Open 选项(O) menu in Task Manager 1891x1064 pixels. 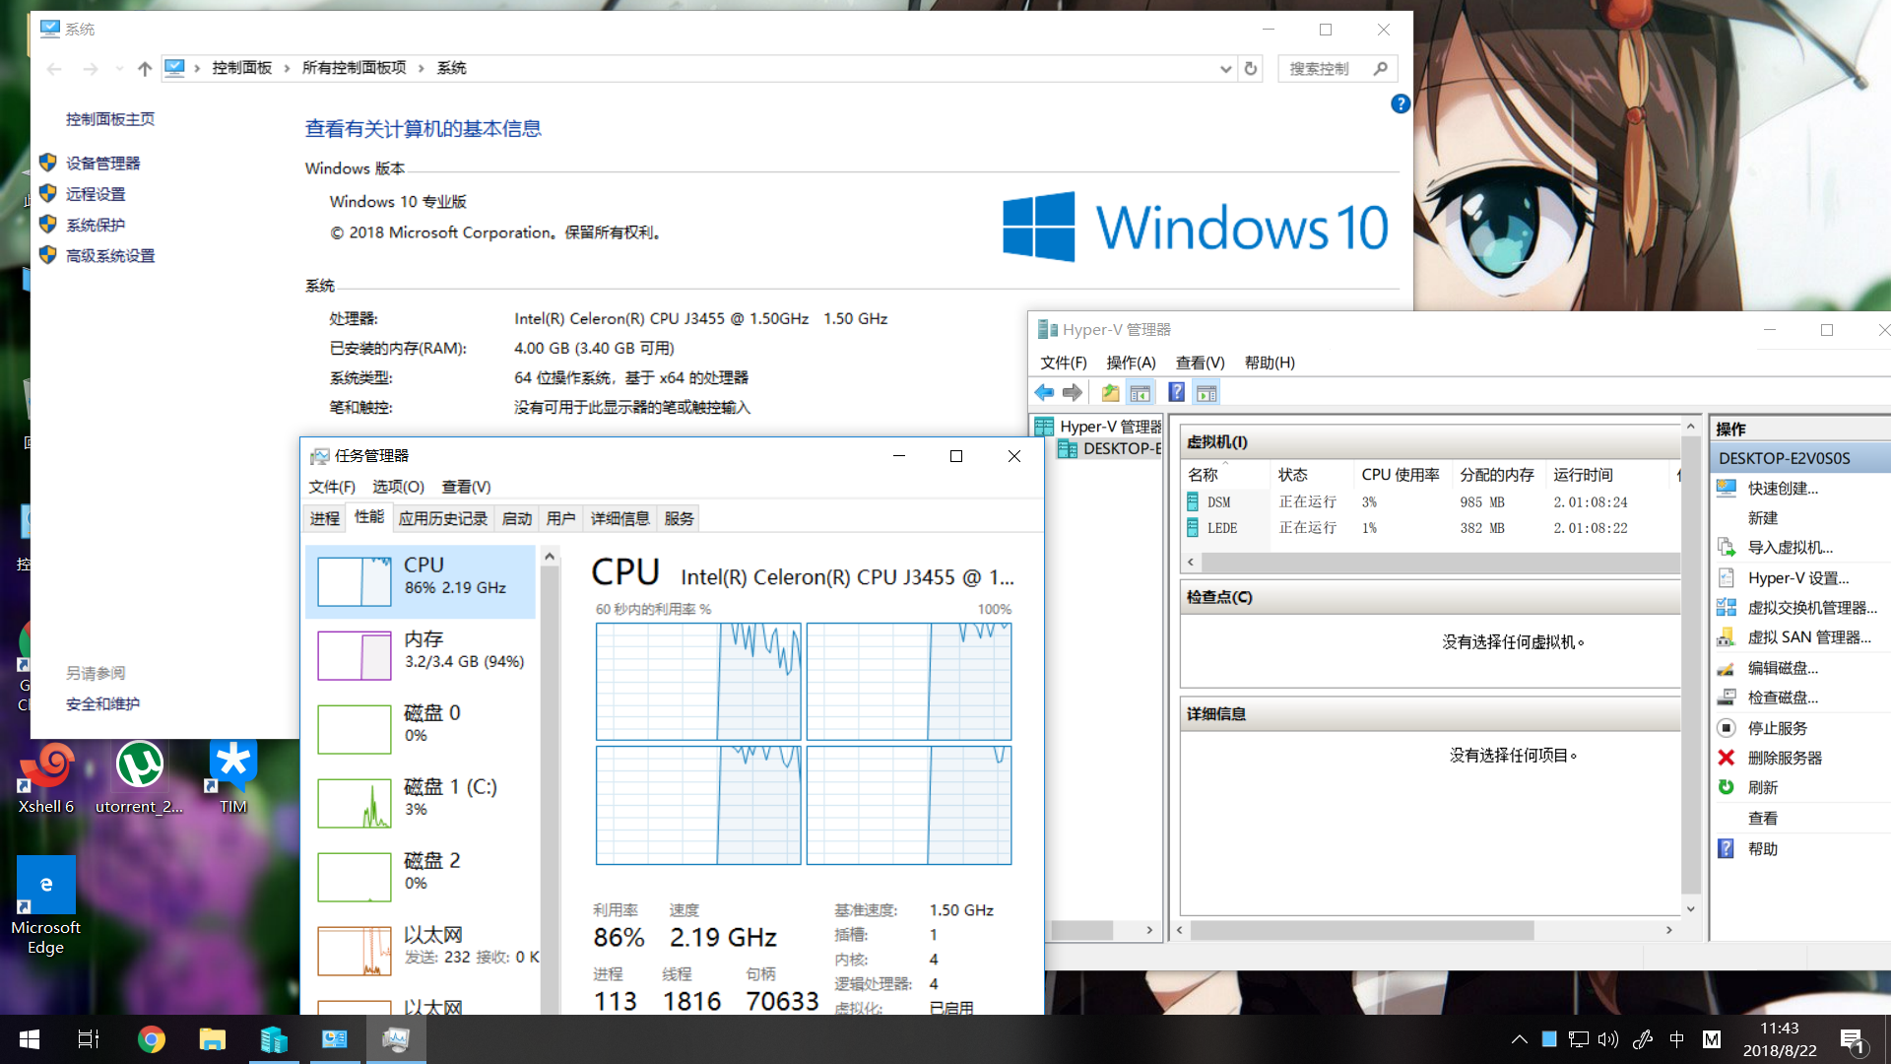point(398,487)
